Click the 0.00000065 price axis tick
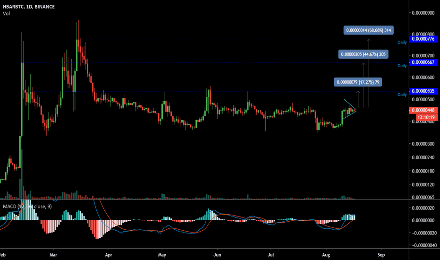The image size is (440, 260). (423, 197)
